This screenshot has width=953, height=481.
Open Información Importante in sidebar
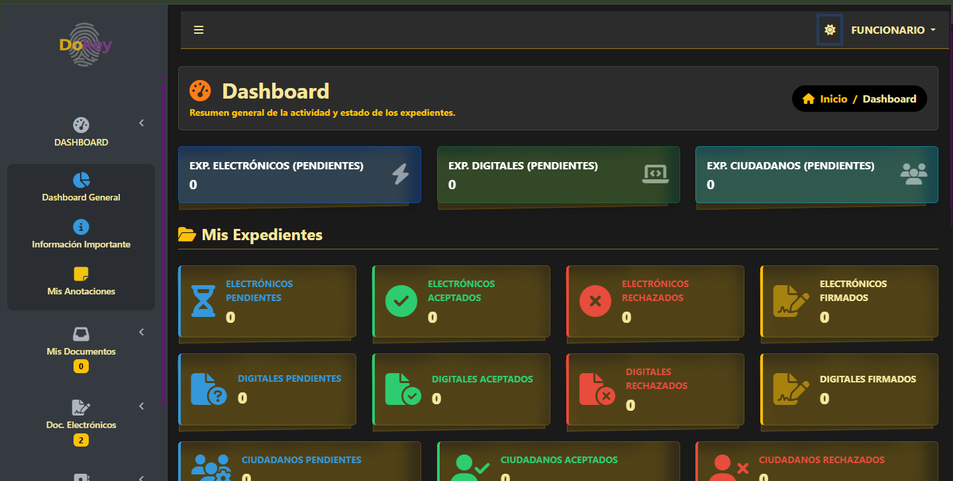(x=81, y=234)
